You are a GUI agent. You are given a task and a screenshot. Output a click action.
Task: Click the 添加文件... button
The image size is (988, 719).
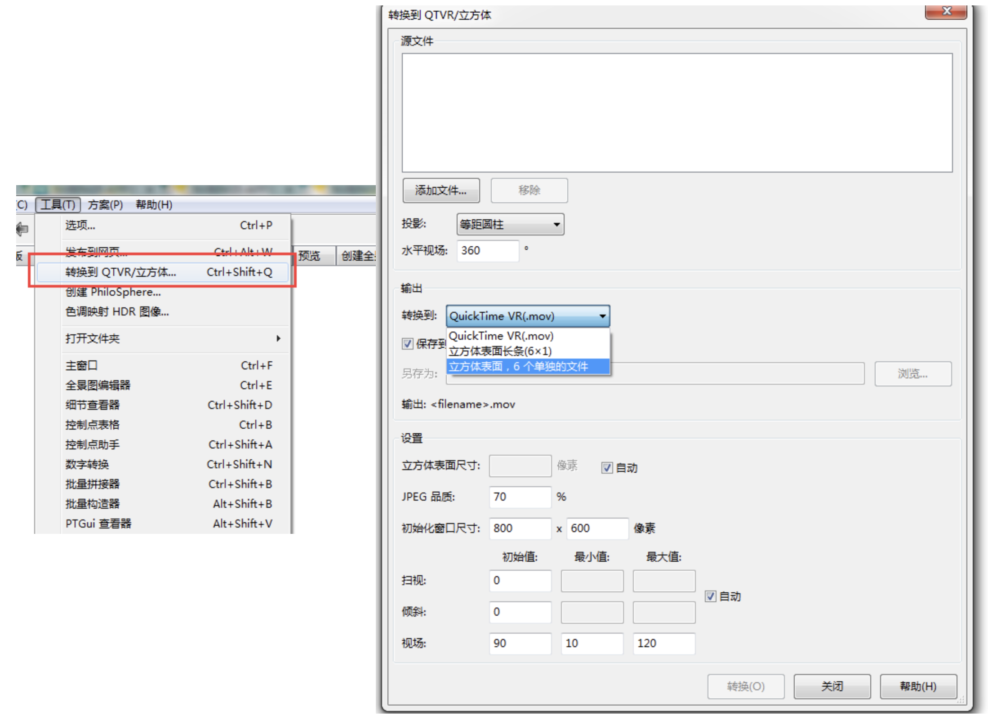pos(441,190)
